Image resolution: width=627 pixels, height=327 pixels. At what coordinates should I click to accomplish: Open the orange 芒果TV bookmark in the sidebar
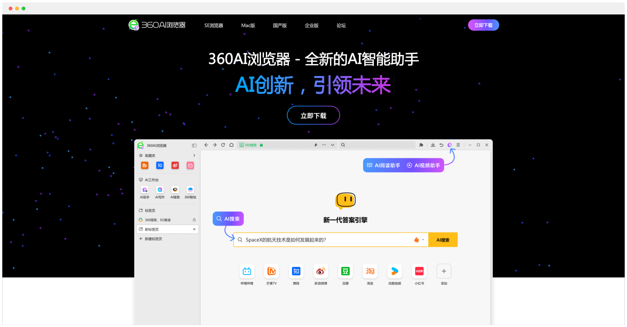pos(145,165)
